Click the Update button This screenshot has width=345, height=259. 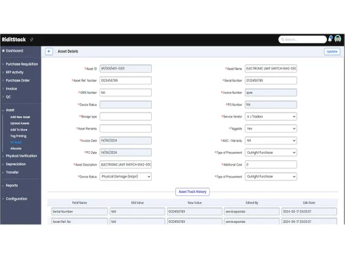pyautogui.click(x=332, y=51)
